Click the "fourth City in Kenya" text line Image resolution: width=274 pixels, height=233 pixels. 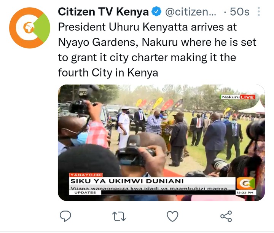[x=108, y=72]
